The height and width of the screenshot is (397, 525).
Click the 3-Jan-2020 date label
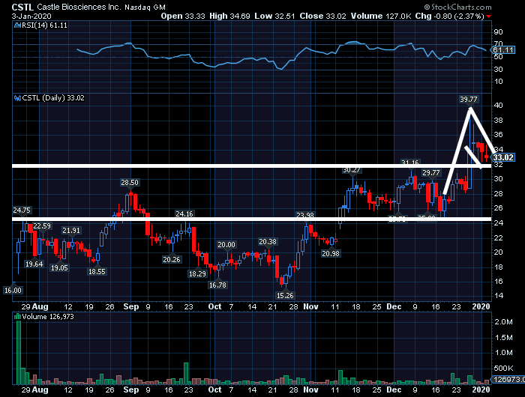pyautogui.click(x=31, y=16)
